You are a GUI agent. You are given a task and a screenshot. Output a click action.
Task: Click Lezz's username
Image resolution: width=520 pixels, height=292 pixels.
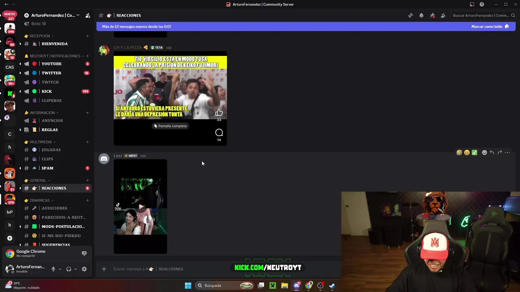(118, 156)
